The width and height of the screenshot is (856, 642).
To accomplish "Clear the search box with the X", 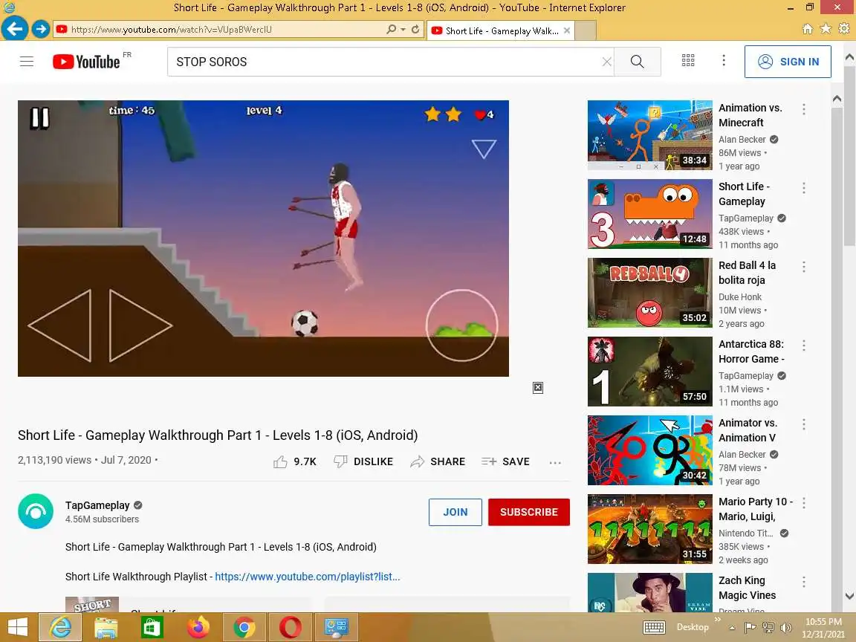I will [x=606, y=62].
